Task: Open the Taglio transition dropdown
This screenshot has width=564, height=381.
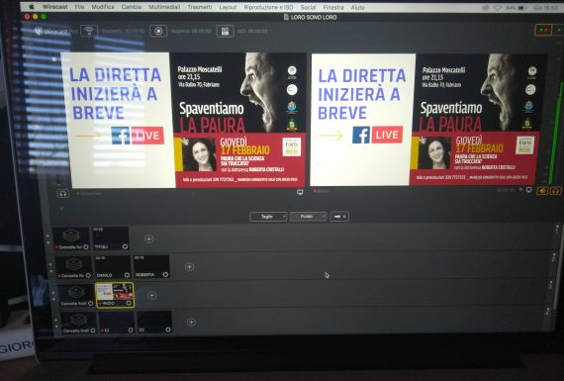Action: [x=268, y=216]
